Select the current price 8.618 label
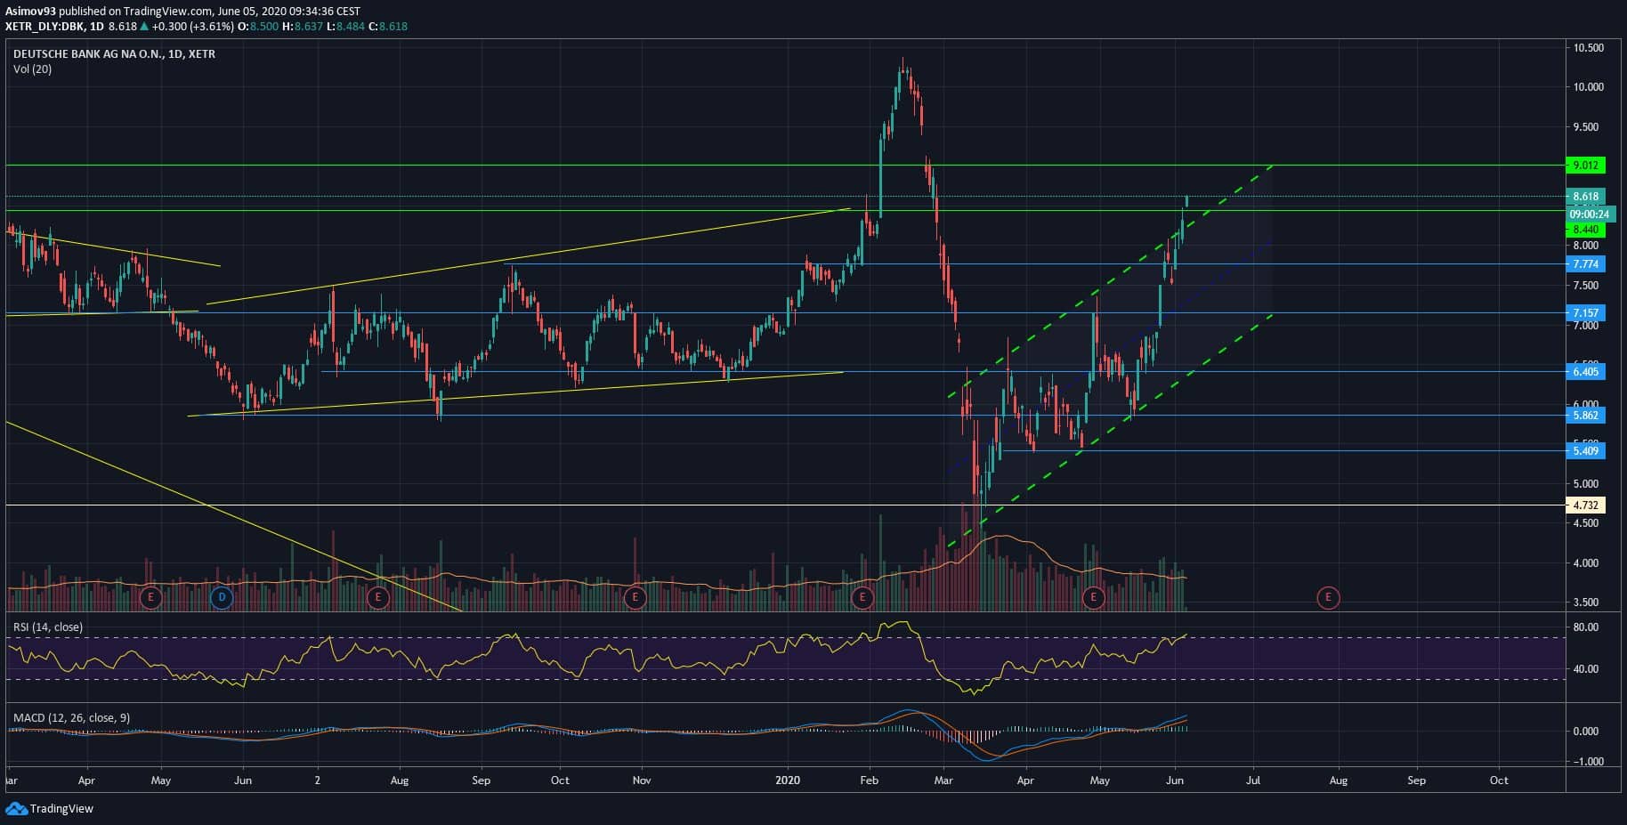 coord(1585,197)
